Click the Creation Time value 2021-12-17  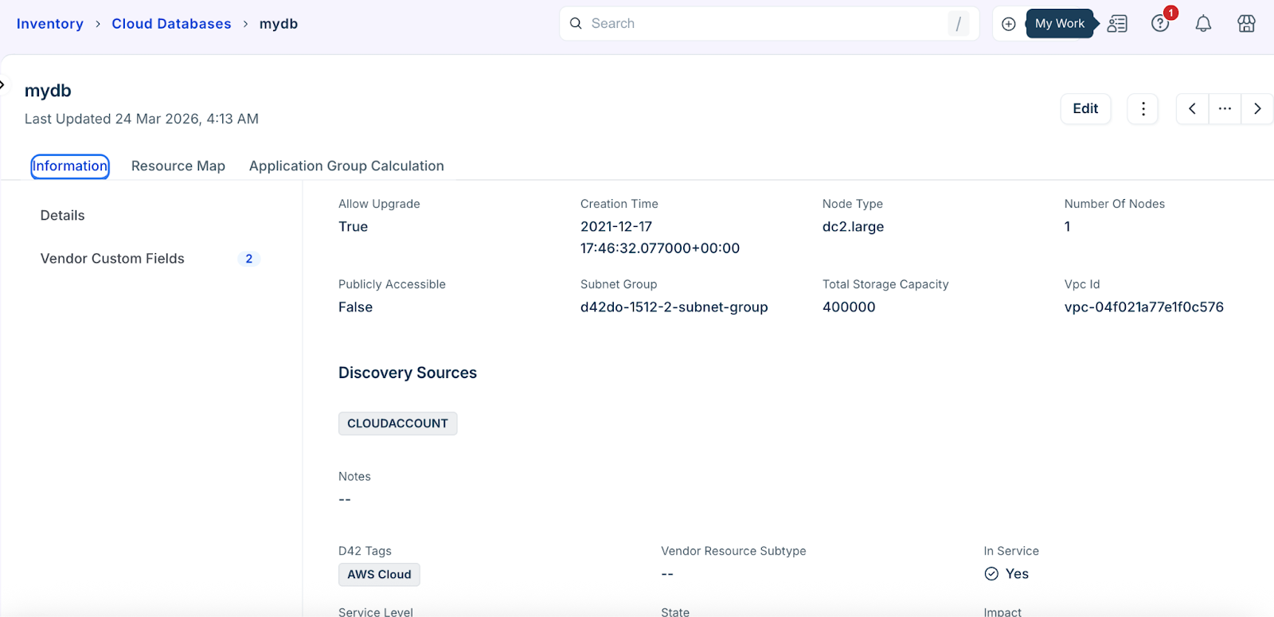[x=616, y=227]
